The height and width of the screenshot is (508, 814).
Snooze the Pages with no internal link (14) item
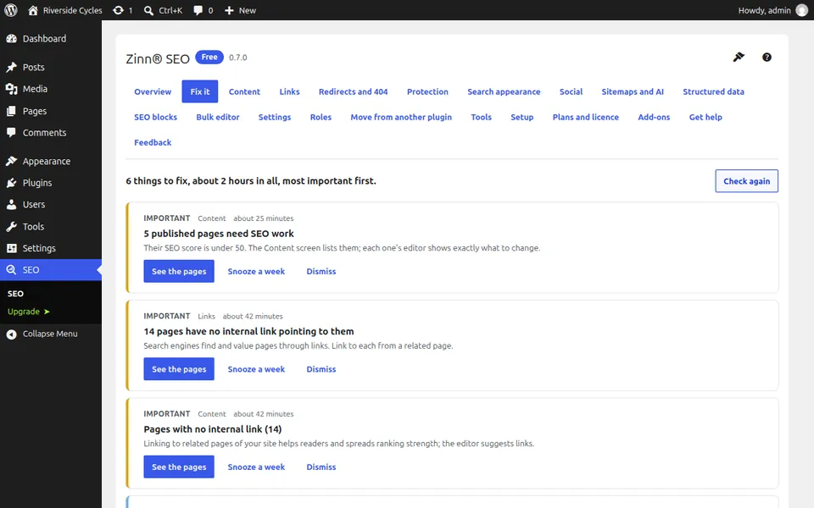256,467
